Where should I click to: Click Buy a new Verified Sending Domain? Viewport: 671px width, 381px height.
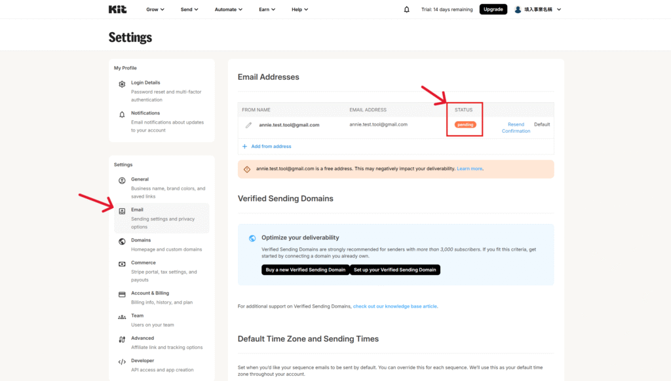click(x=305, y=270)
